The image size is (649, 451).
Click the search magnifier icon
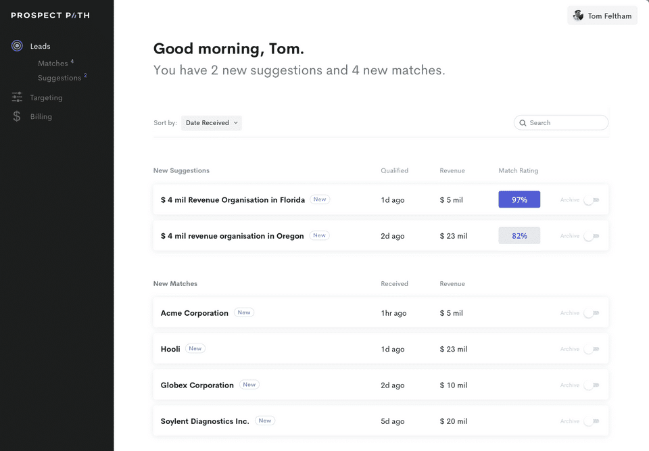point(523,123)
